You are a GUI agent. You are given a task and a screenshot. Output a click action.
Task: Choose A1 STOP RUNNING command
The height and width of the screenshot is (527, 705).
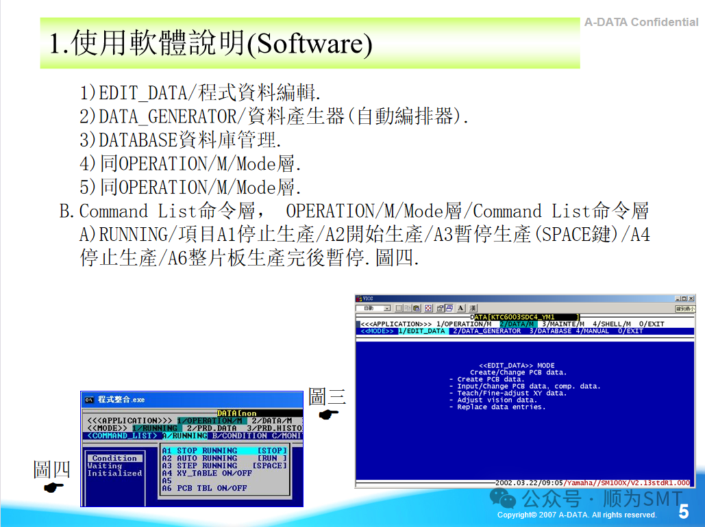tap(224, 450)
